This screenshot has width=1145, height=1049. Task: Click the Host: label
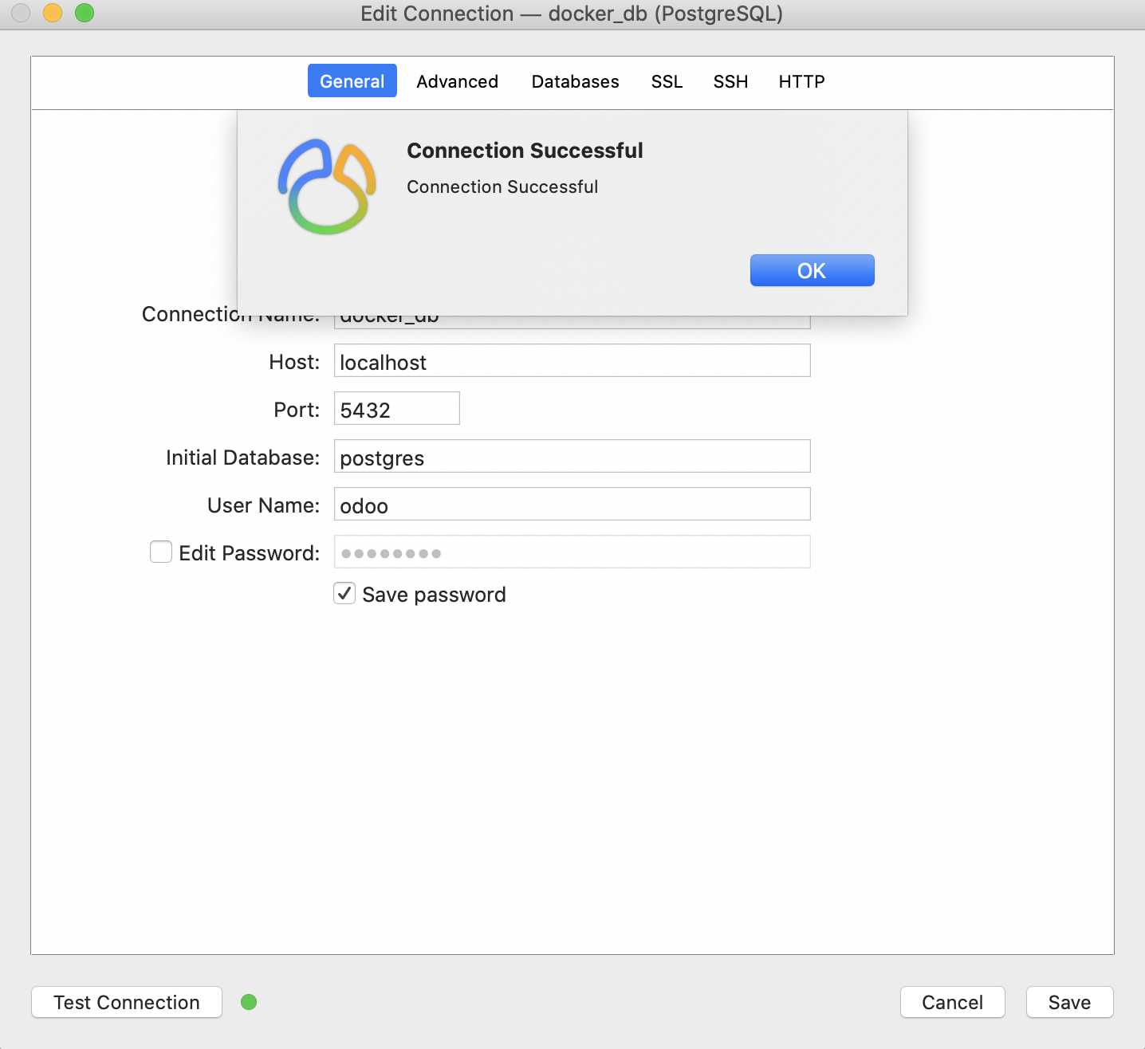tap(294, 362)
